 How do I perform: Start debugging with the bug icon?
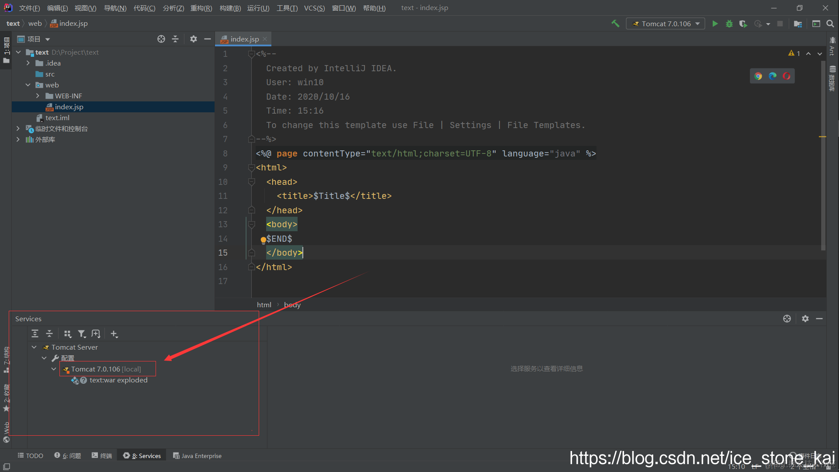tap(729, 24)
